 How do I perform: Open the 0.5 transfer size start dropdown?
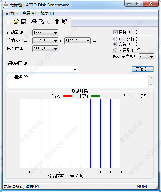(x=45, y=41)
